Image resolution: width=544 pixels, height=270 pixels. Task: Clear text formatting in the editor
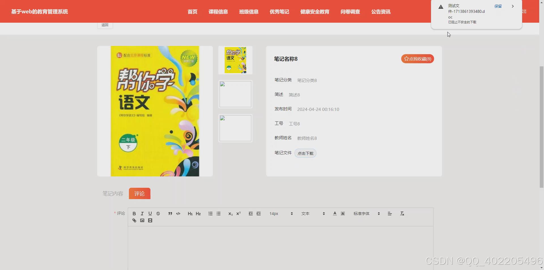[402, 214]
